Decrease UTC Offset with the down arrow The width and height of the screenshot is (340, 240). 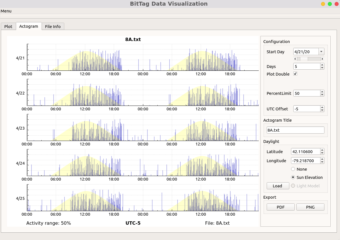[x=322, y=110]
